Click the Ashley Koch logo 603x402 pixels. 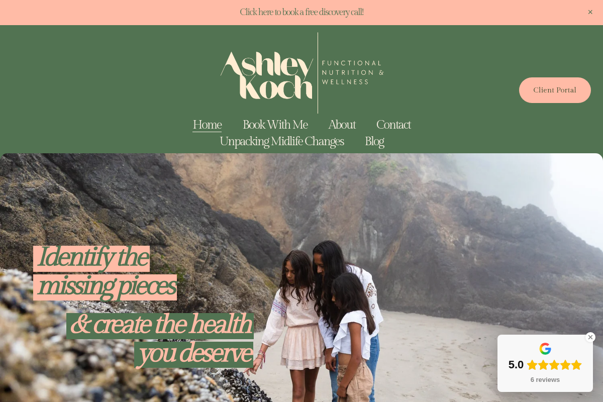[x=267, y=74]
